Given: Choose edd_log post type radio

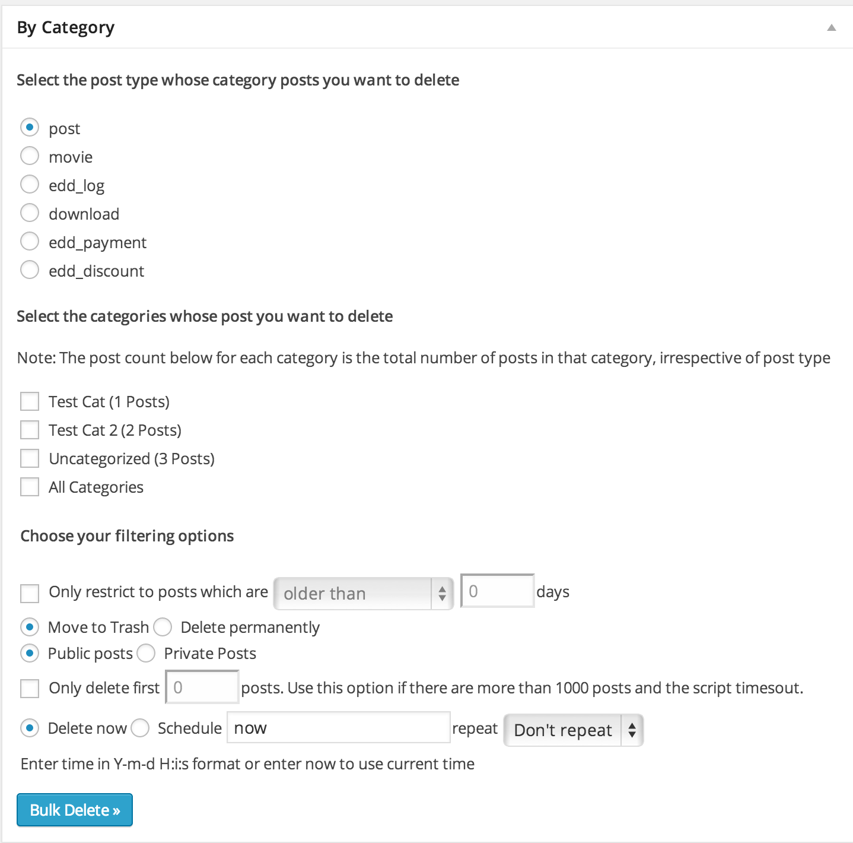Looking at the screenshot, I should 30,185.
